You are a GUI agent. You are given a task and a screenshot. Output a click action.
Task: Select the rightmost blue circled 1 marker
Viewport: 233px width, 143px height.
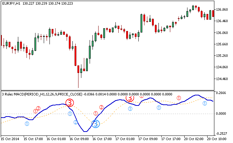(x=205, y=103)
